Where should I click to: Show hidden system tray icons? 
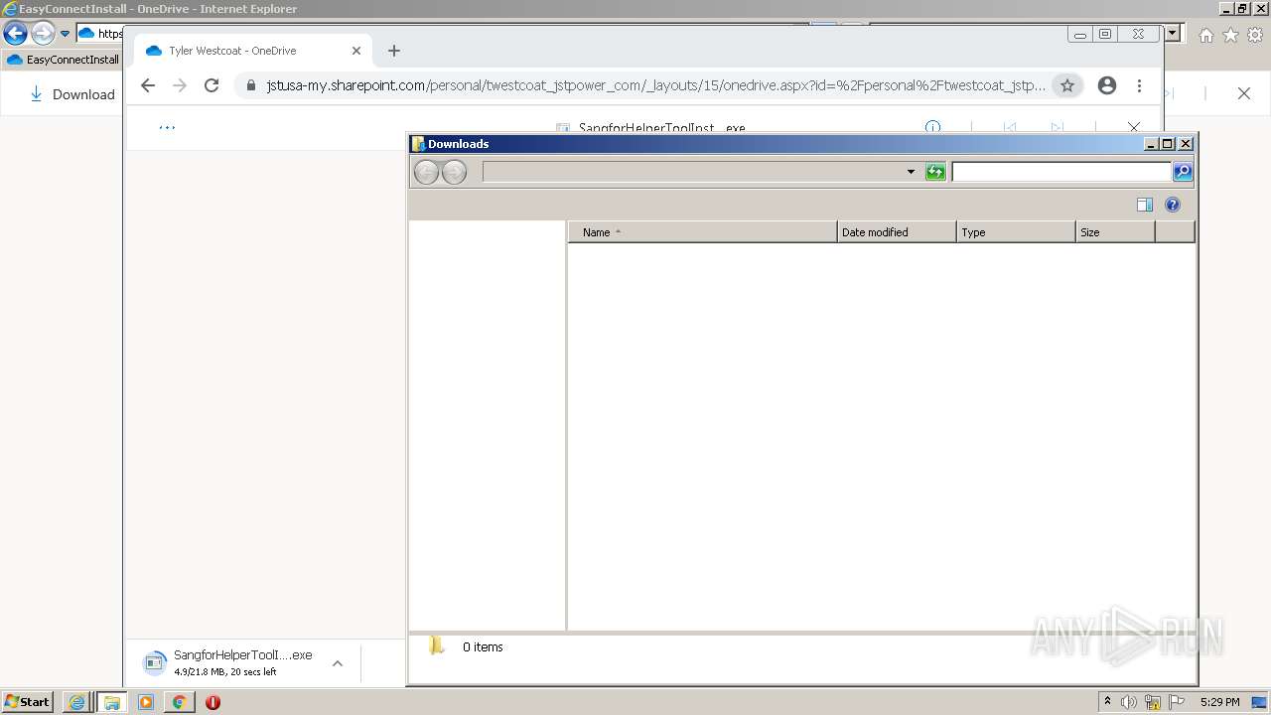[1107, 702]
